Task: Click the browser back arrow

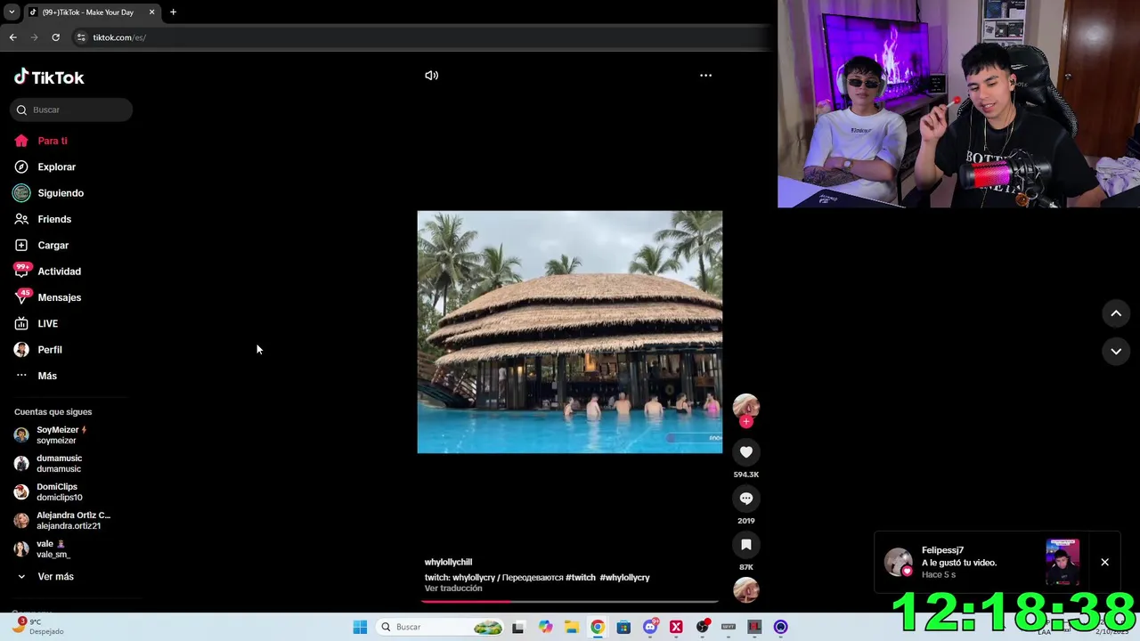Action: 12,37
